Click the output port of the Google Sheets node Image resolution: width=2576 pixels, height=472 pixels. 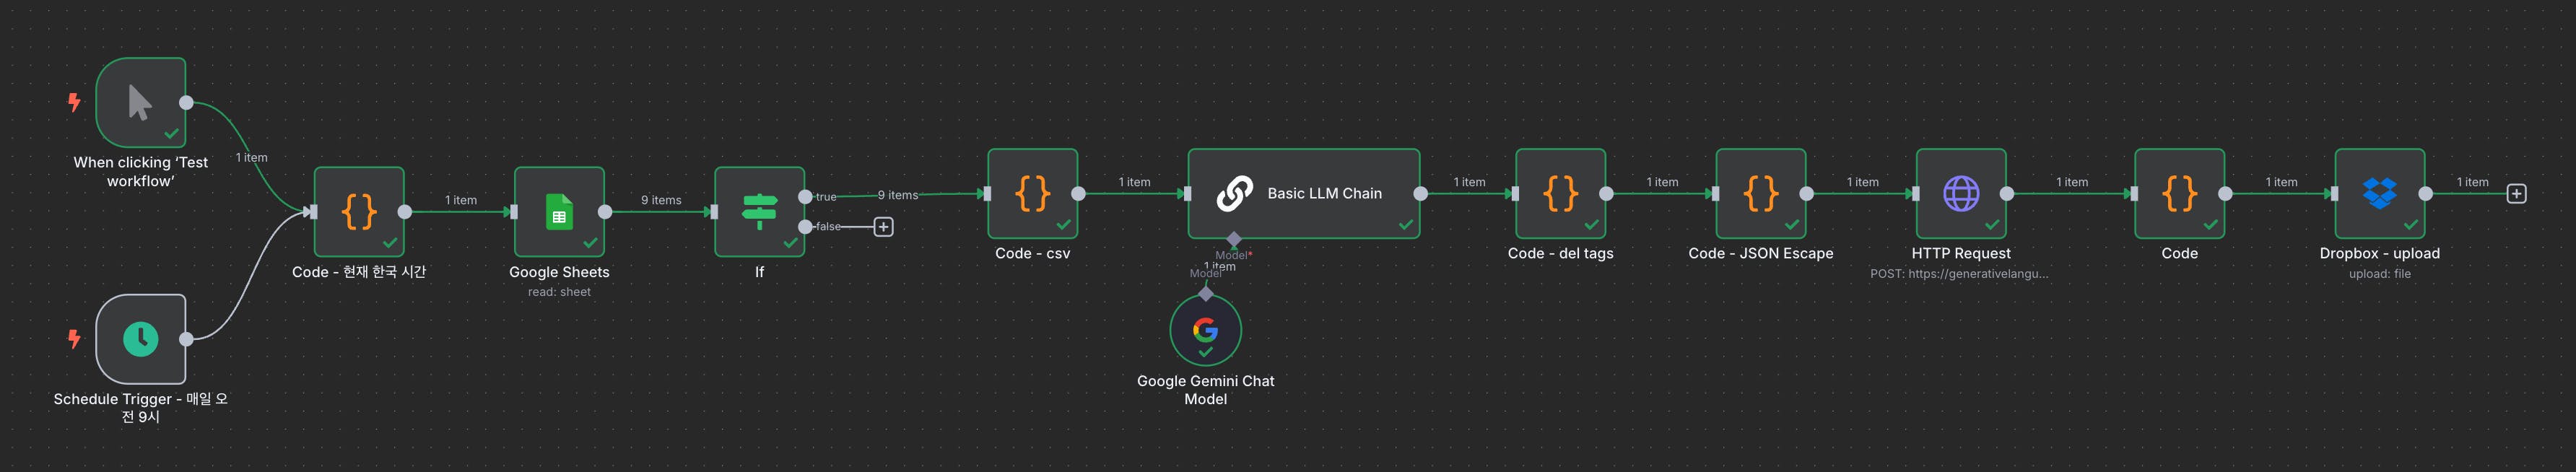click(x=605, y=212)
